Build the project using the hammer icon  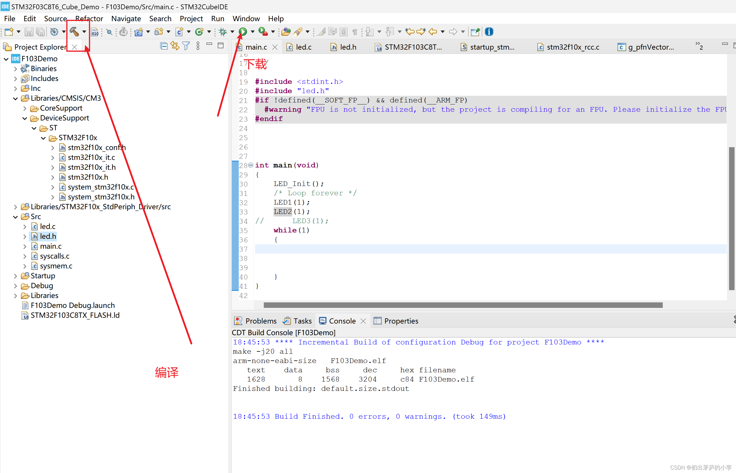(74, 32)
